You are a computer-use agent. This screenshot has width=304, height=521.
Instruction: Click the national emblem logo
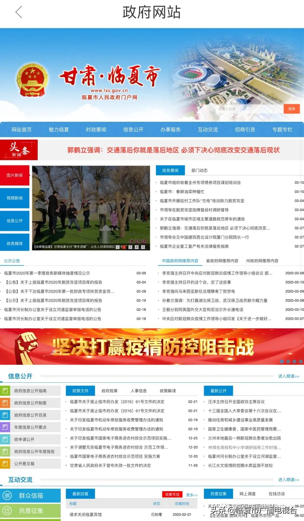[x=32, y=80]
